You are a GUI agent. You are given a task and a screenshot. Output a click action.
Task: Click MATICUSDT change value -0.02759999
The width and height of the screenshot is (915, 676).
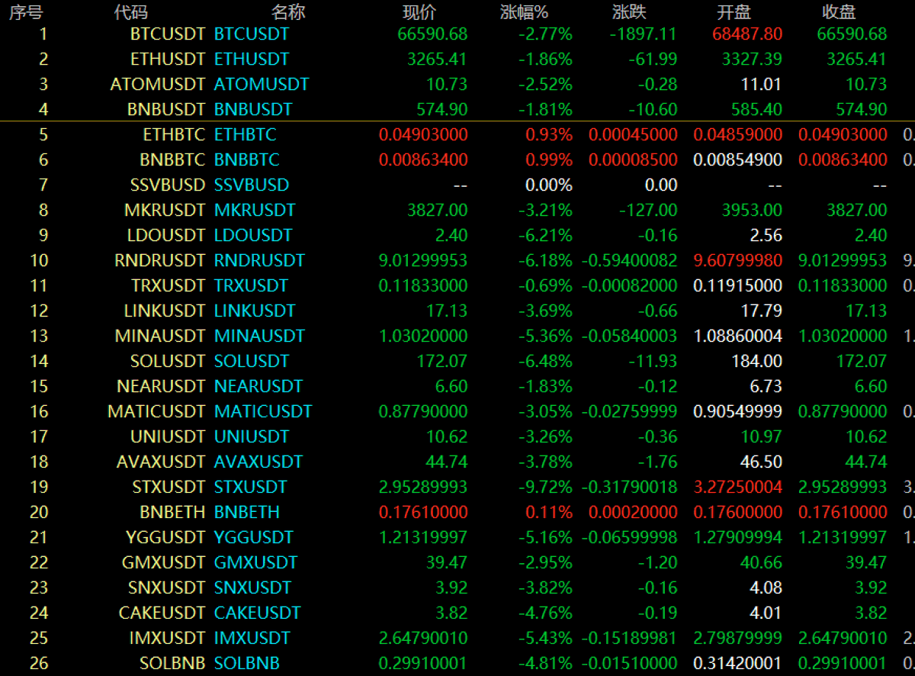(x=630, y=411)
